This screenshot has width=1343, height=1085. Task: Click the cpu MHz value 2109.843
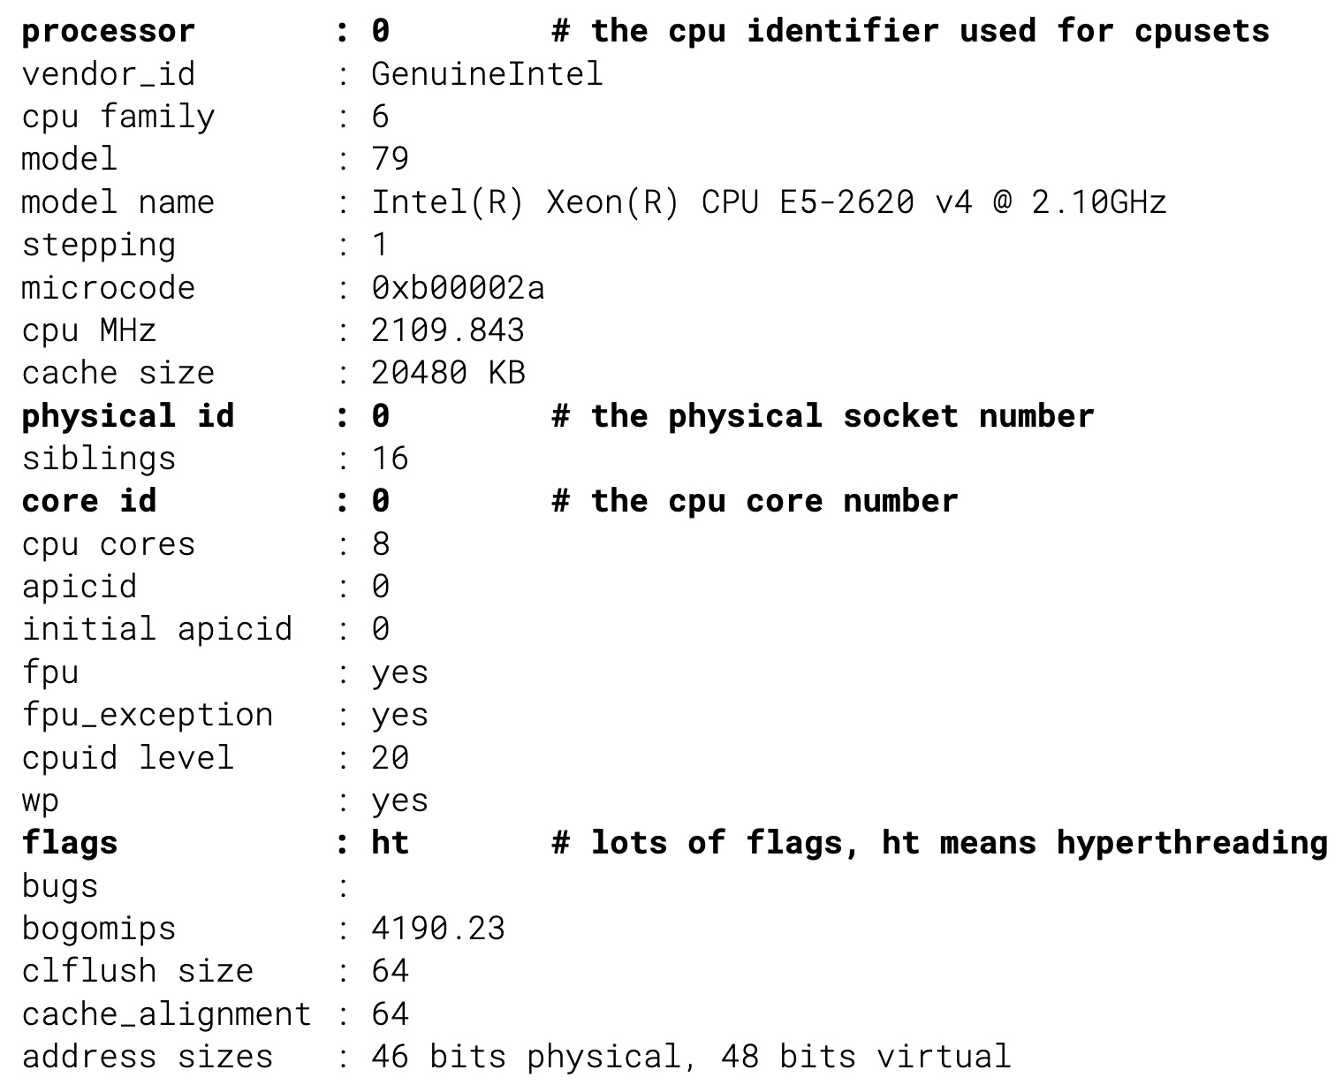coord(447,331)
